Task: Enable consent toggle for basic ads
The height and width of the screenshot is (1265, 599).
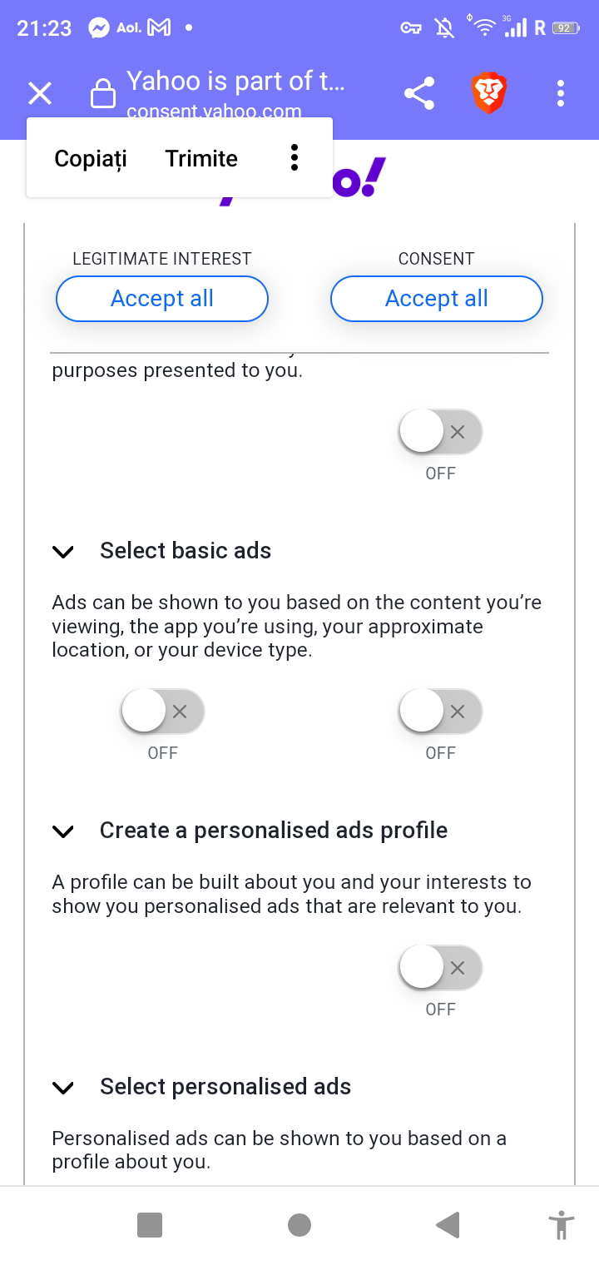Action: [x=440, y=712]
